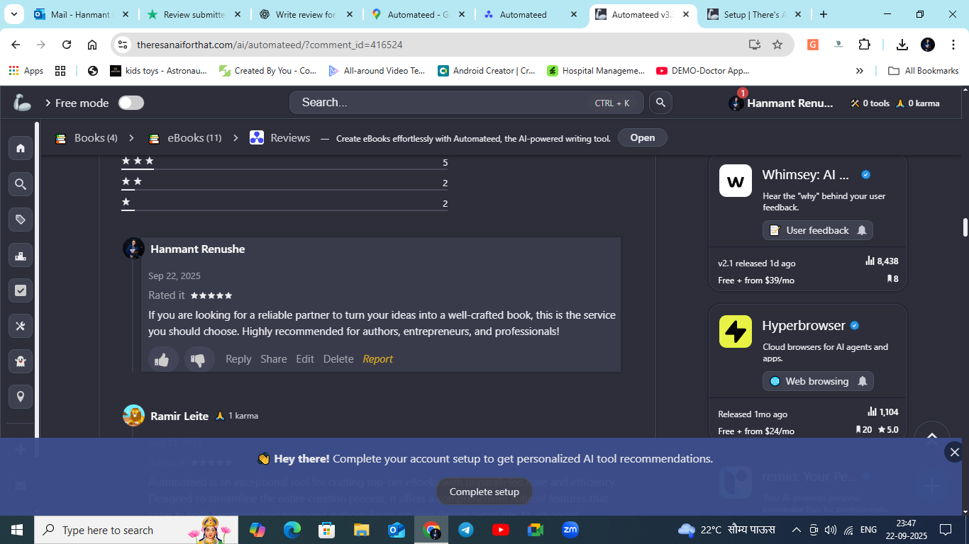Click the search magnifier button in header
The width and height of the screenshot is (969, 544).
(660, 103)
